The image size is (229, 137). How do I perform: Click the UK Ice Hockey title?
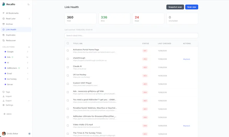tap(80, 74)
